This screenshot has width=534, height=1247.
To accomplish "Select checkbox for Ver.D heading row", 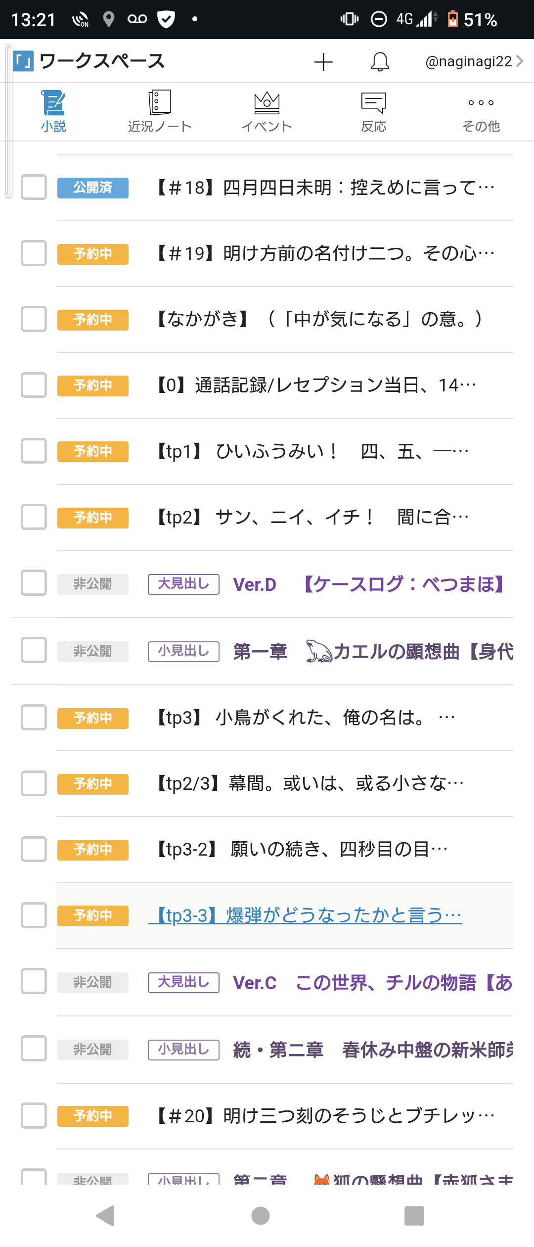I will 34,583.
